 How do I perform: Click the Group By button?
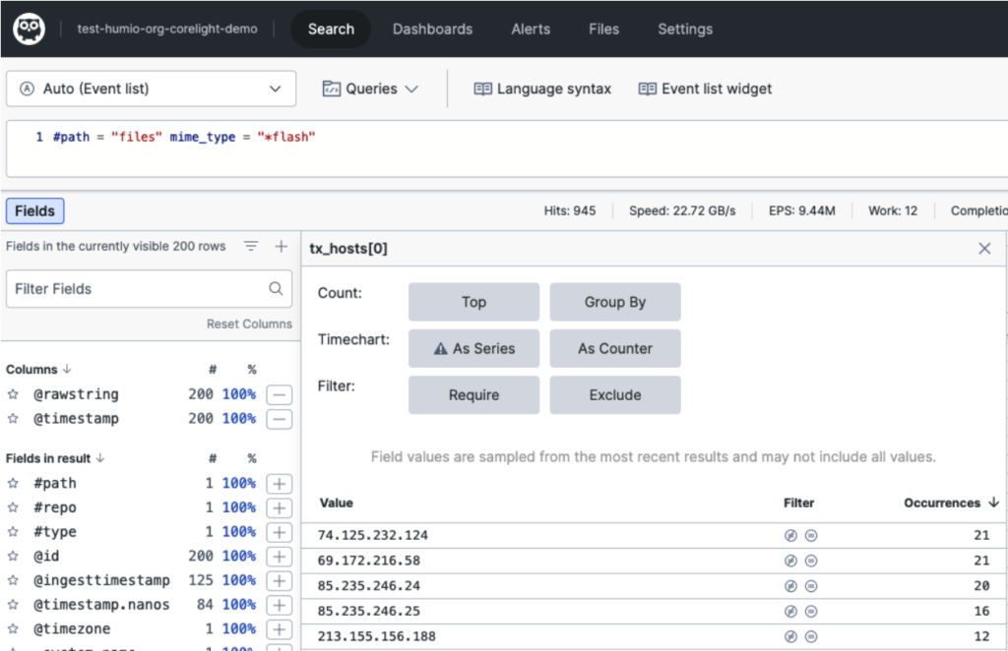pos(615,302)
